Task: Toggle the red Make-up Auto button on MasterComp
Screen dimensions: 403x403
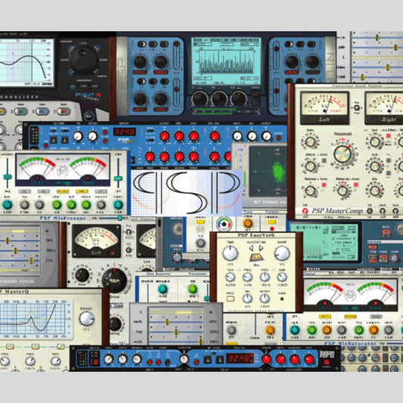Action: (x=356, y=184)
